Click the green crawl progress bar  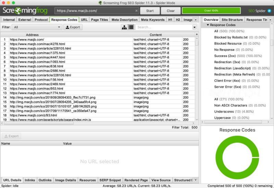[x=211, y=11]
